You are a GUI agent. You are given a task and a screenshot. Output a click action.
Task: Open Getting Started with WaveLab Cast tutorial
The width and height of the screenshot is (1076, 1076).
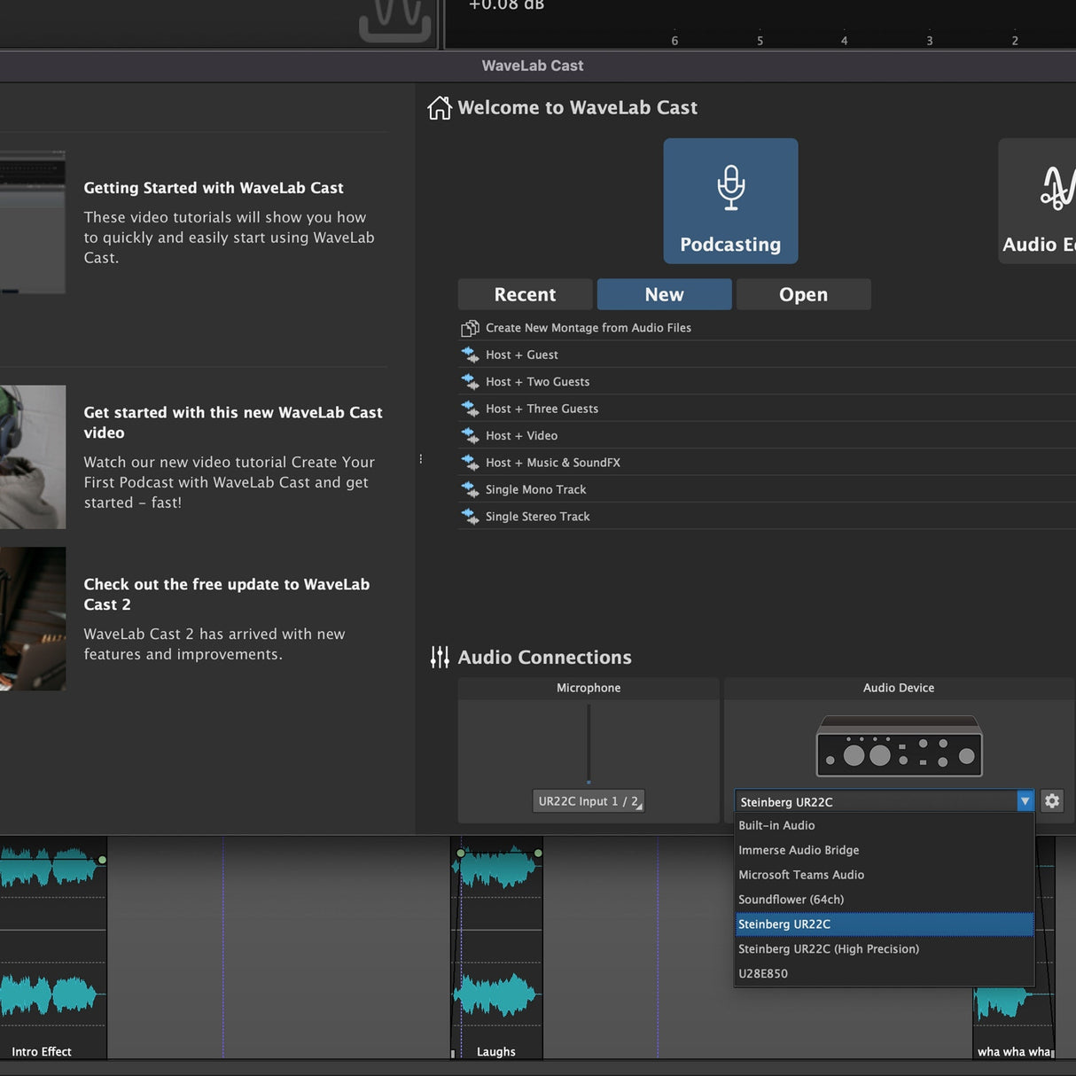pos(214,188)
